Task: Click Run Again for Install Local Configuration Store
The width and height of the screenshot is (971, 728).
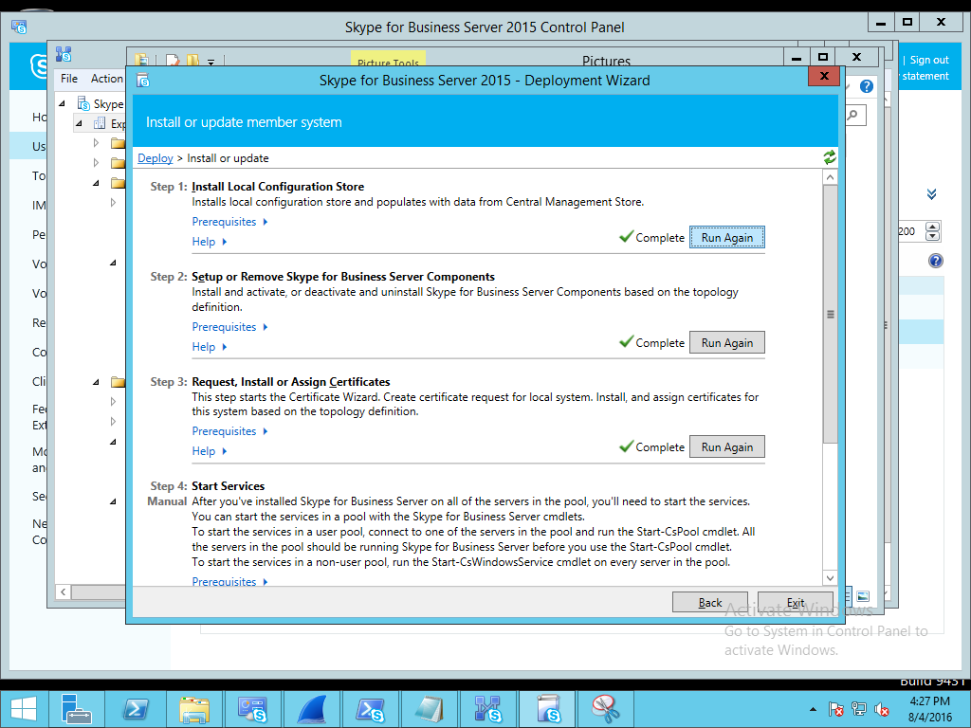Action: (726, 238)
